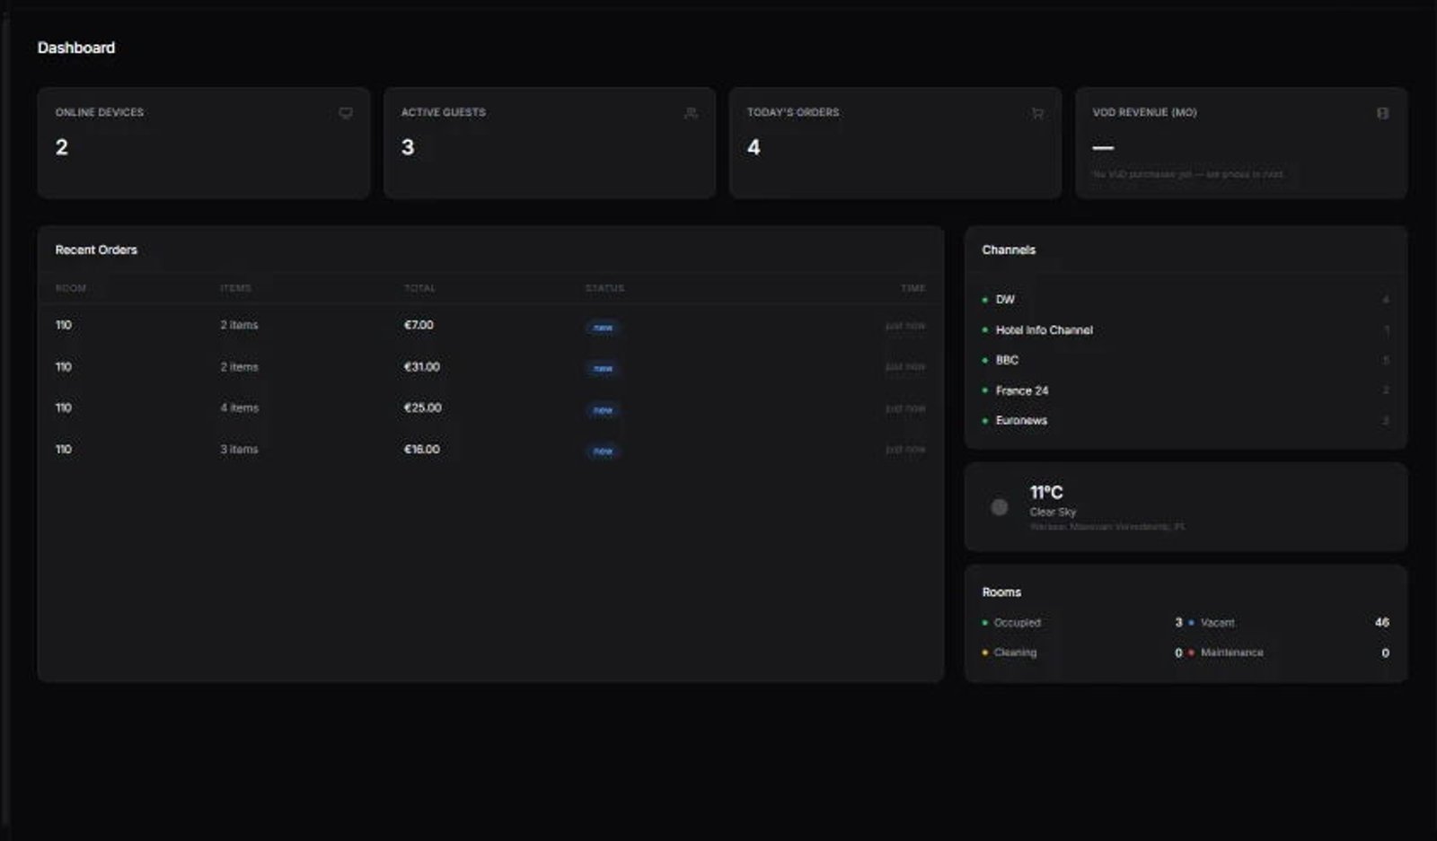Click the STATUS column header
Screen dimensions: 1437x841
[x=604, y=288]
